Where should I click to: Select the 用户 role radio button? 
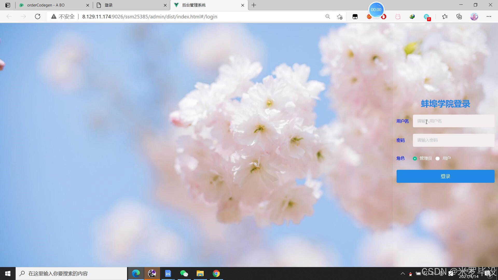[438, 158]
